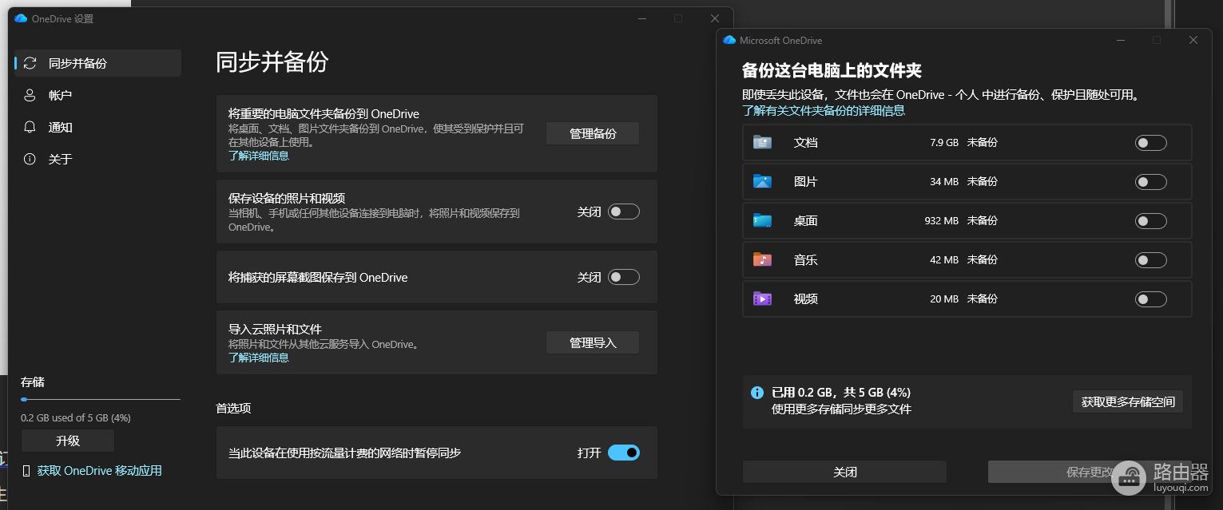Enable backup for 图片 folder
This screenshot has width=1223, height=510.
[x=1150, y=182]
